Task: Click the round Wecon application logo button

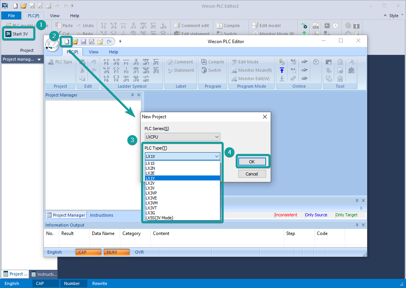Action: [x=52, y=45]
